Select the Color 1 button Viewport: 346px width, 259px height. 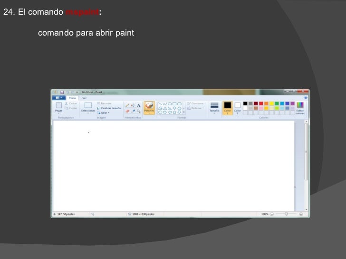(228, 108)
